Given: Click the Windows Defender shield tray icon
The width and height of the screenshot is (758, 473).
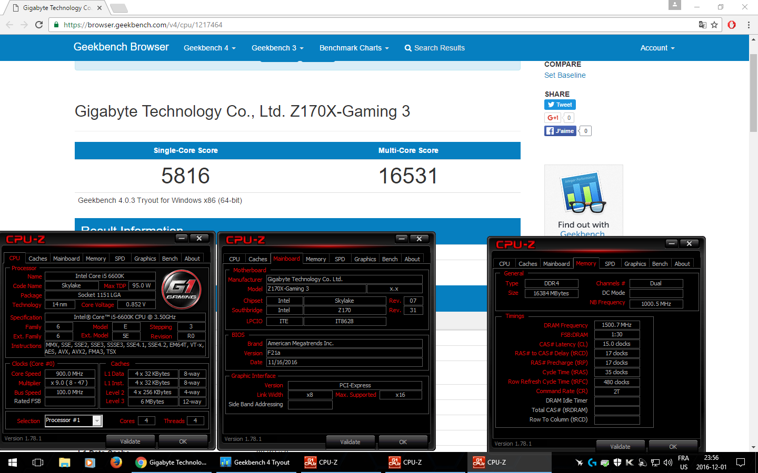Looking at the screenshot, I should [617, 462].
